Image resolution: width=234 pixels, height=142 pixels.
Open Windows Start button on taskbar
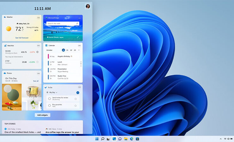pyautogui.click(x=97, y=139)
